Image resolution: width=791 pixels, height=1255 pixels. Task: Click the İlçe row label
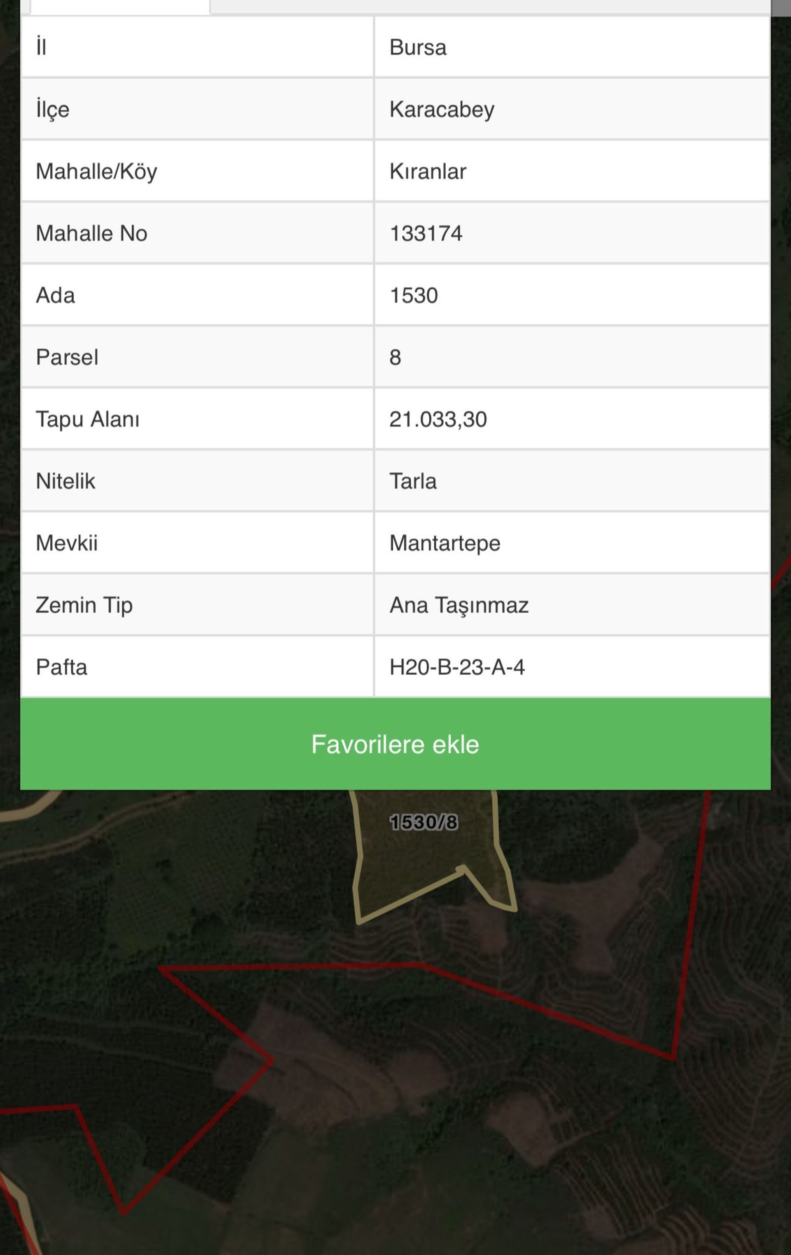click(x=52, y=110)
